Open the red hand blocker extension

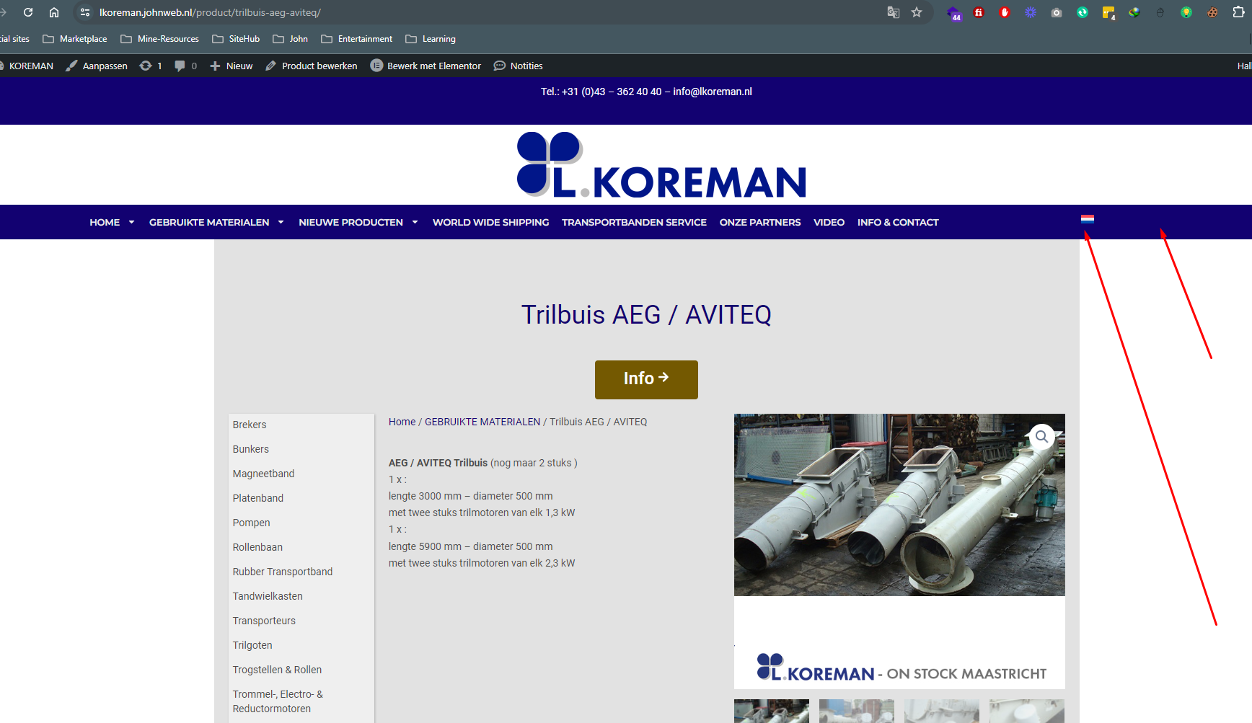1005,12
